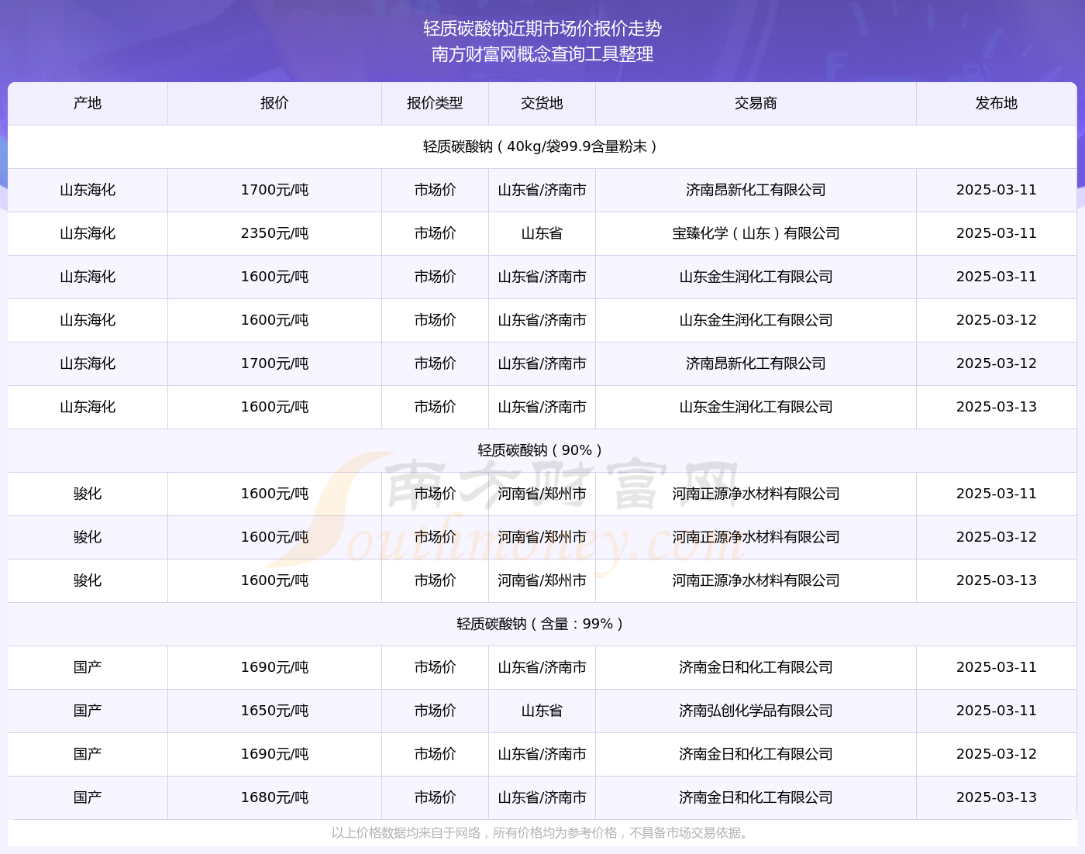Click 2025-03-13 date in 济南金日和化工 row

(997, 797)
